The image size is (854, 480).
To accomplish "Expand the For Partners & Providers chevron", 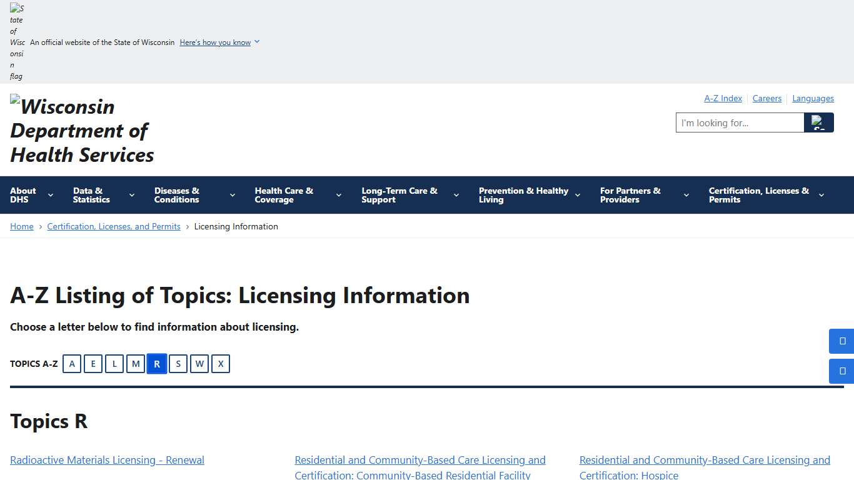I will (686, 194).
